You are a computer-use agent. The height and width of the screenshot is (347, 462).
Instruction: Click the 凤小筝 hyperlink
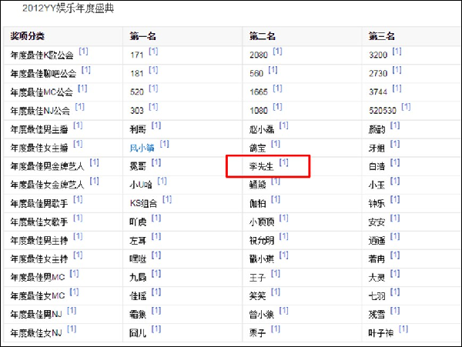pyautogui.click(x=142, y=148)
